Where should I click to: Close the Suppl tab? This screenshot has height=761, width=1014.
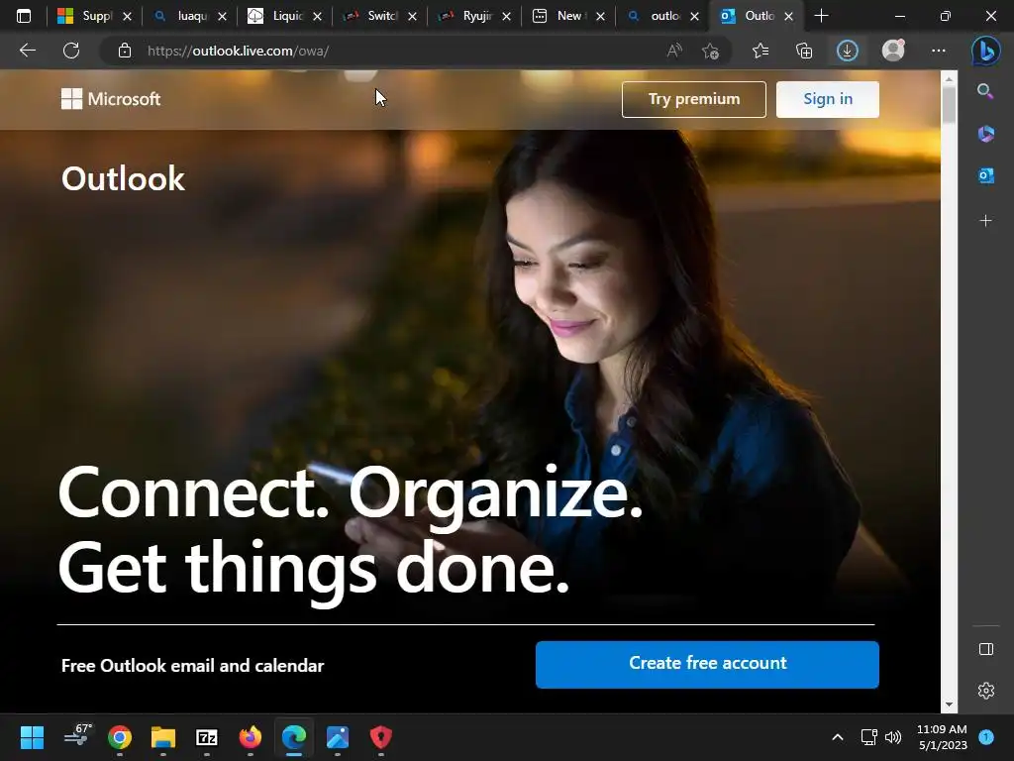128,16
